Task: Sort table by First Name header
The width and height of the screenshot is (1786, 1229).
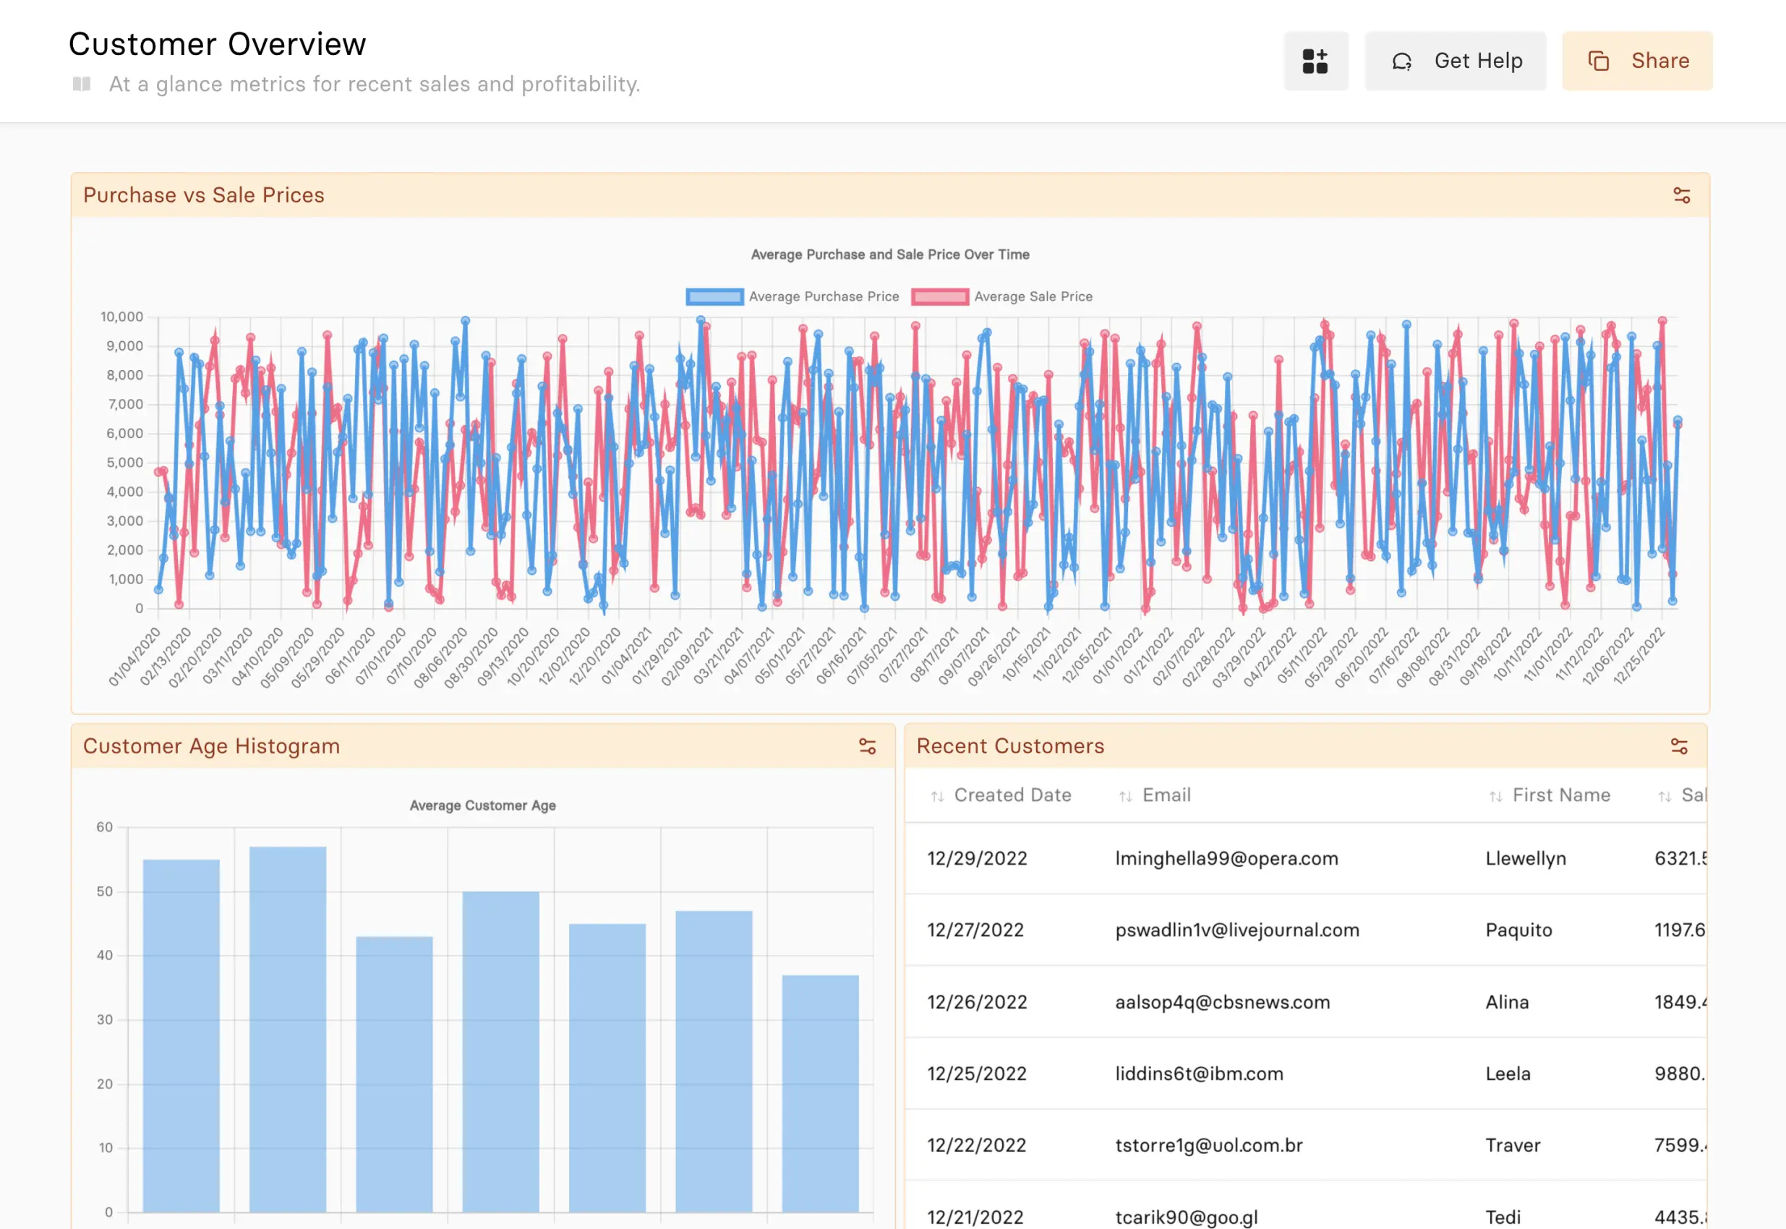Action: point(1561,795)
